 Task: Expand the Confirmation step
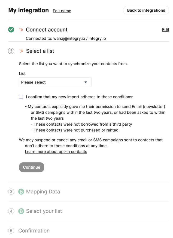[34, 231]
